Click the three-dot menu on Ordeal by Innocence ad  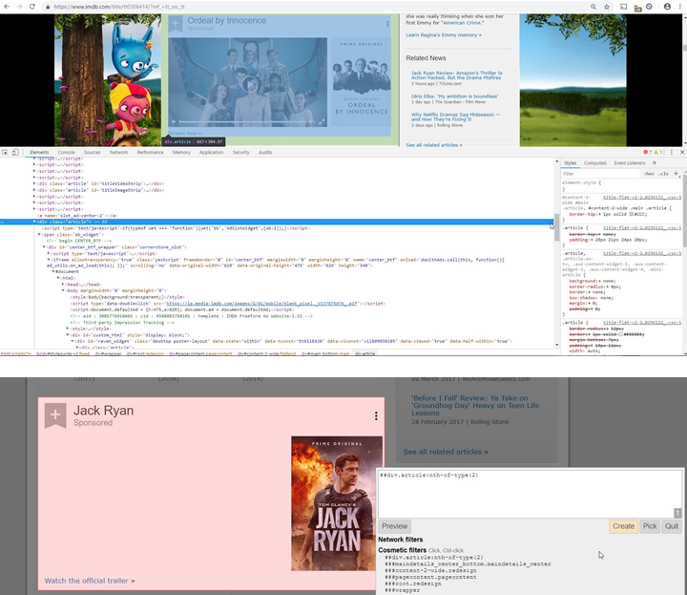point(387,24)
